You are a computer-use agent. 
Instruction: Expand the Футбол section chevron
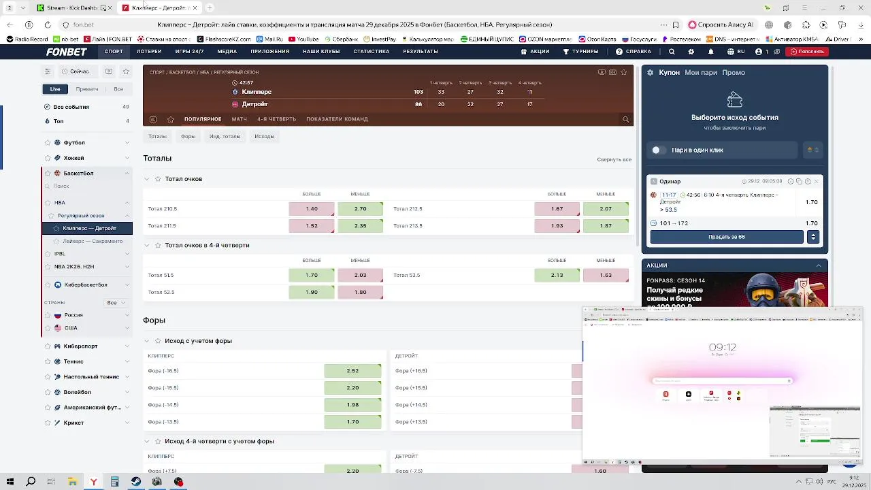coord(127,143)
